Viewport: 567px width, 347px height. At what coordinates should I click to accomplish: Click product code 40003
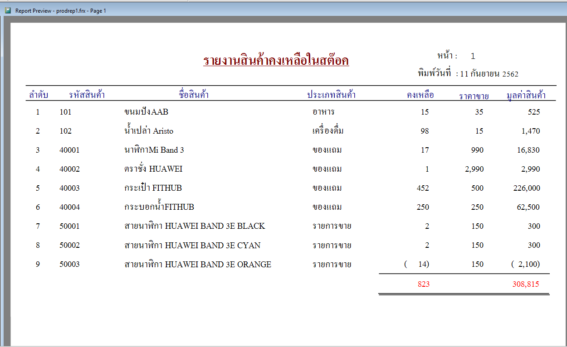(69, 188)
